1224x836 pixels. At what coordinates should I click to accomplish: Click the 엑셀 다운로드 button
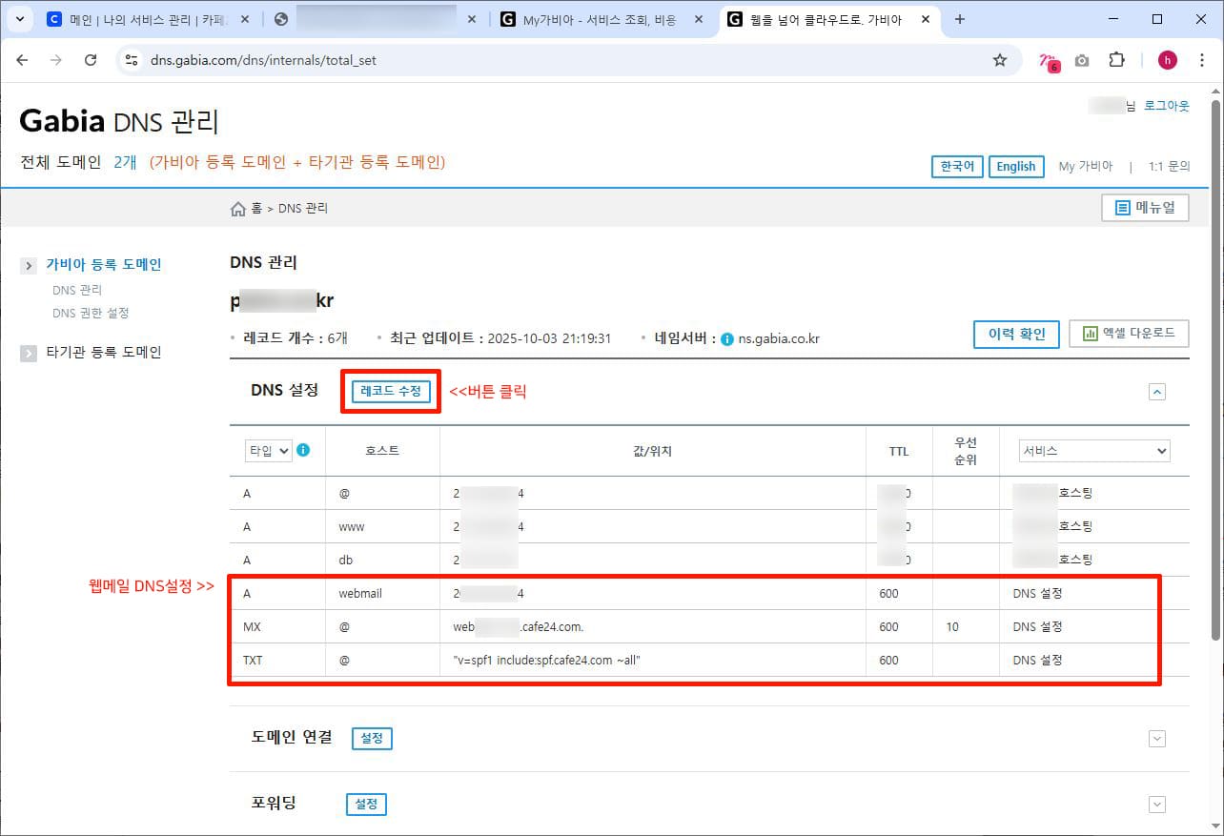click(1129, 334)
